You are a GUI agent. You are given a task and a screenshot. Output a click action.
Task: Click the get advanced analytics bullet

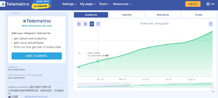click(x=30, y=39)
